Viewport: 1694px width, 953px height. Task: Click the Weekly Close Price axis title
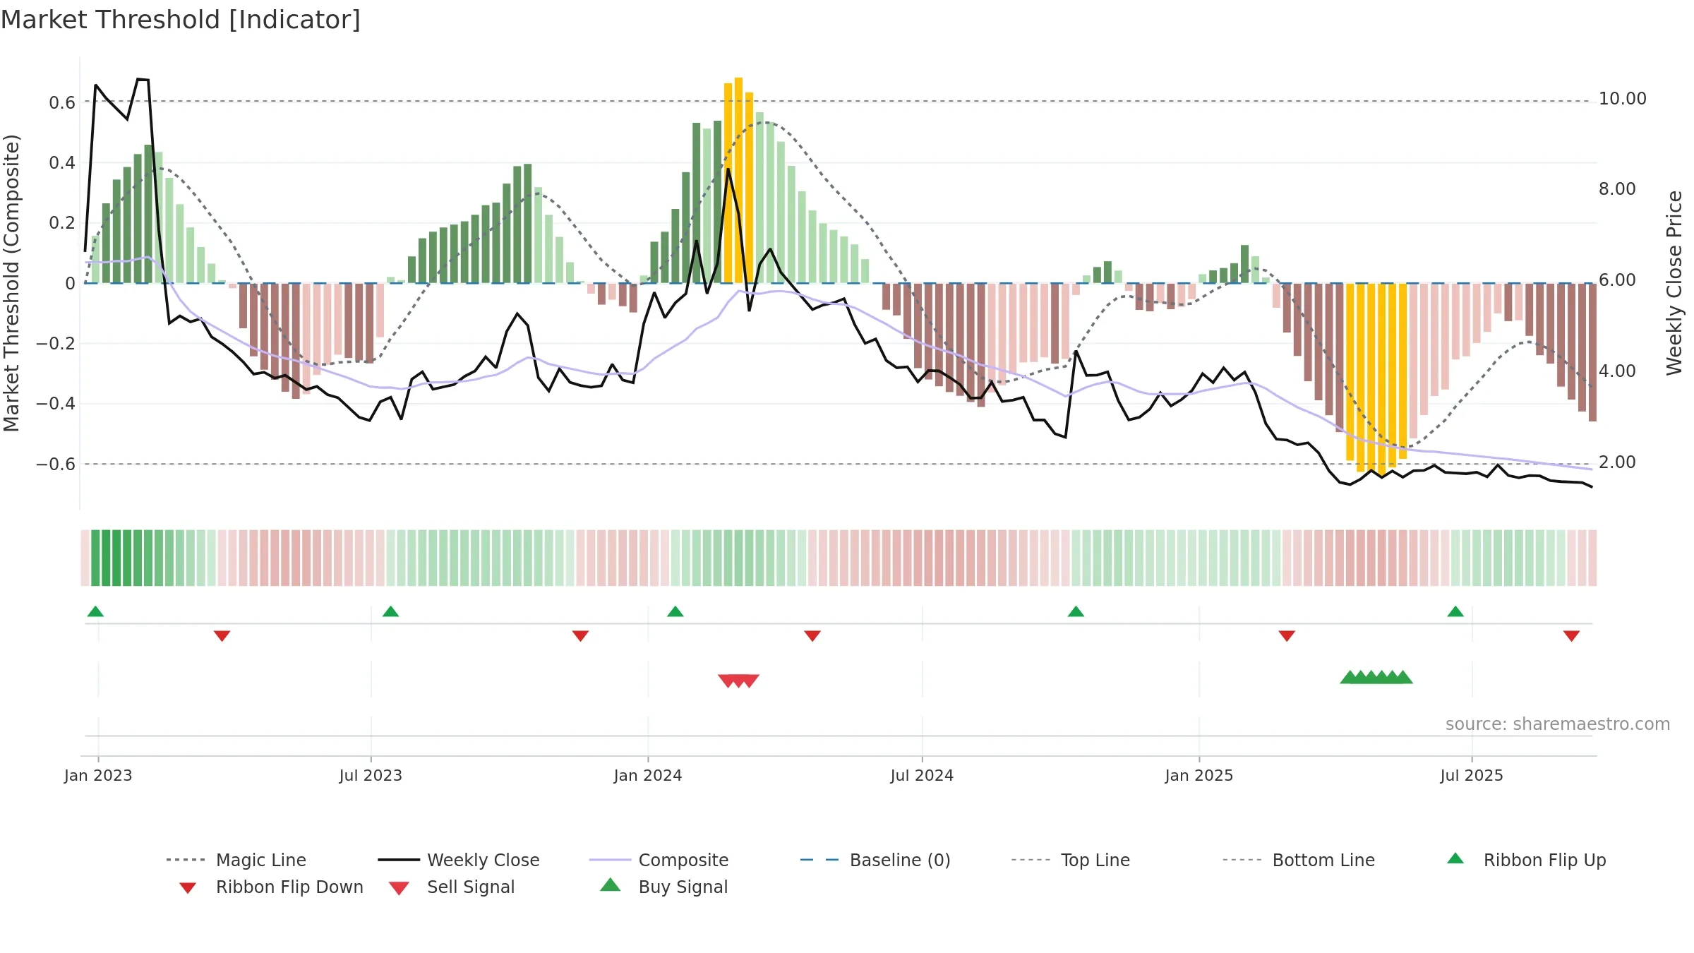[1674, 283]
